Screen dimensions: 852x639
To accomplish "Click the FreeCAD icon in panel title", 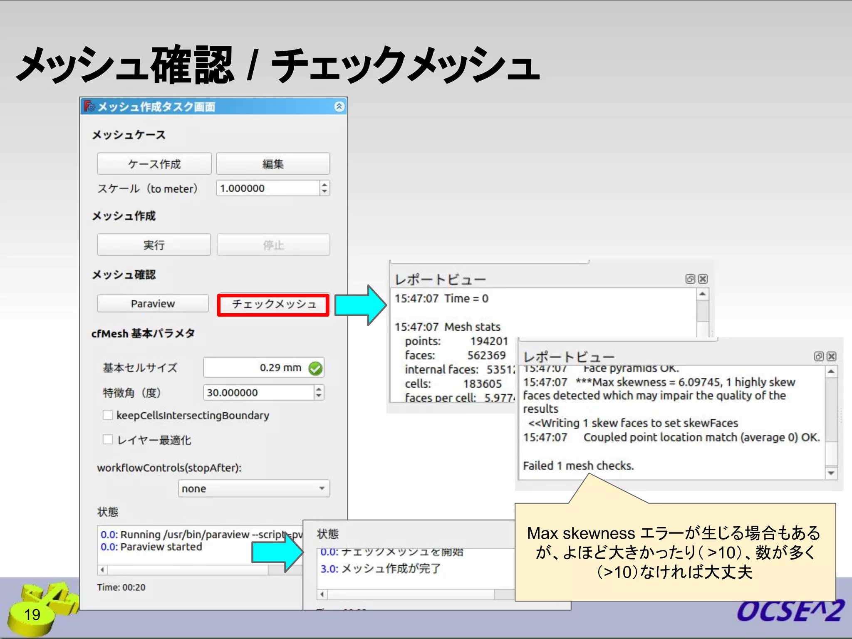I will click(x=89, y=106).
